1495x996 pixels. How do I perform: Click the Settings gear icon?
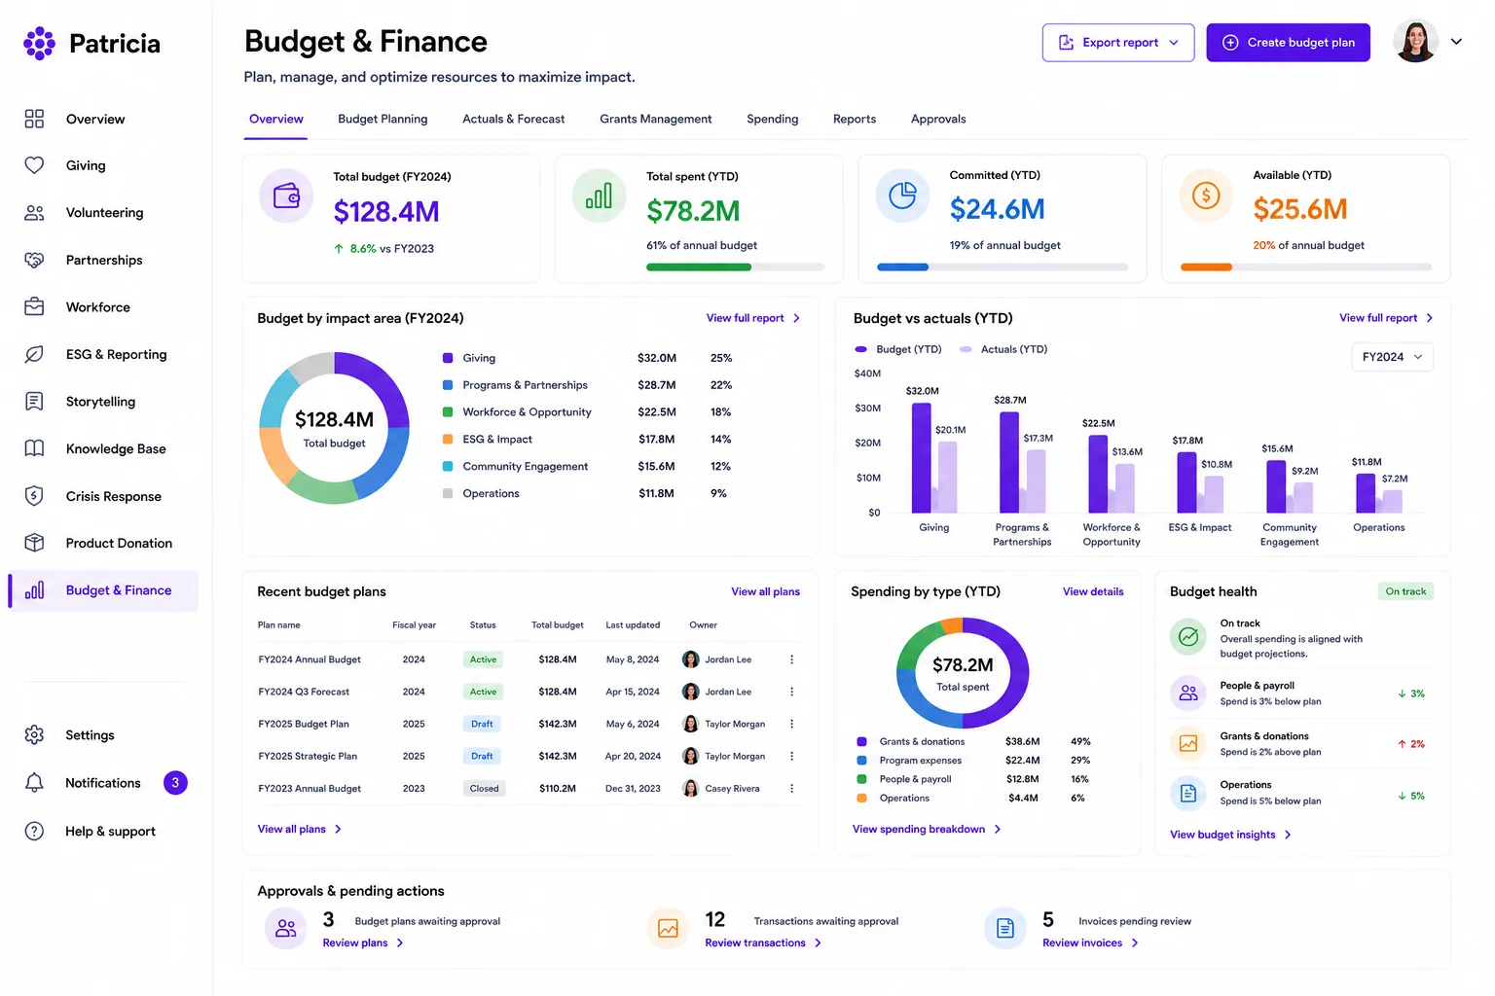tap(34, 735)
